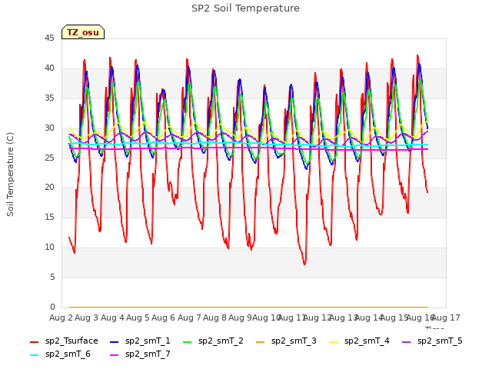The height and width of the screenshot is (369, 492).
Task: Toggle sp2_smT_5 series in legend
Action: click(432, 341)
